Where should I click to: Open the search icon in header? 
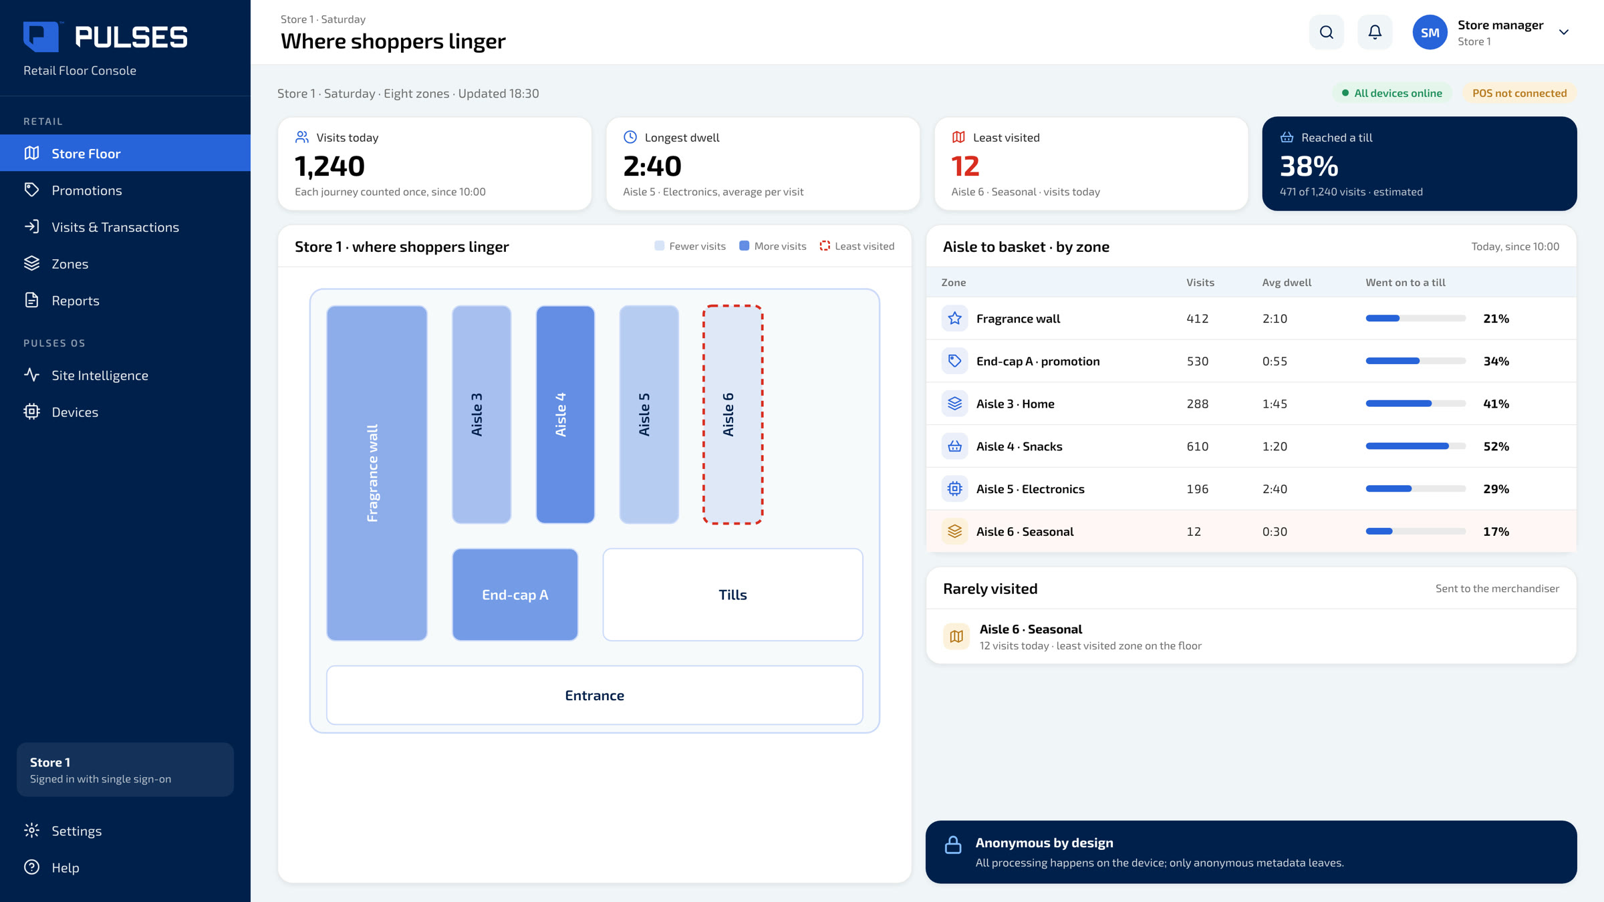pos(1327,32)
